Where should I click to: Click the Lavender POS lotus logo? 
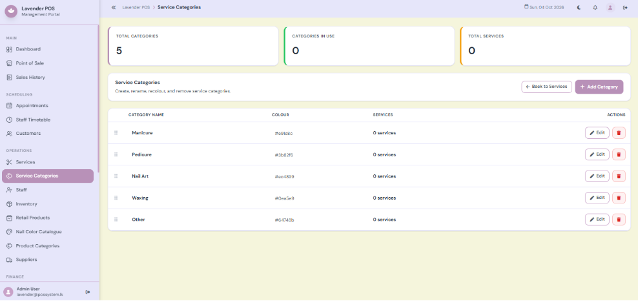(10, 12)
